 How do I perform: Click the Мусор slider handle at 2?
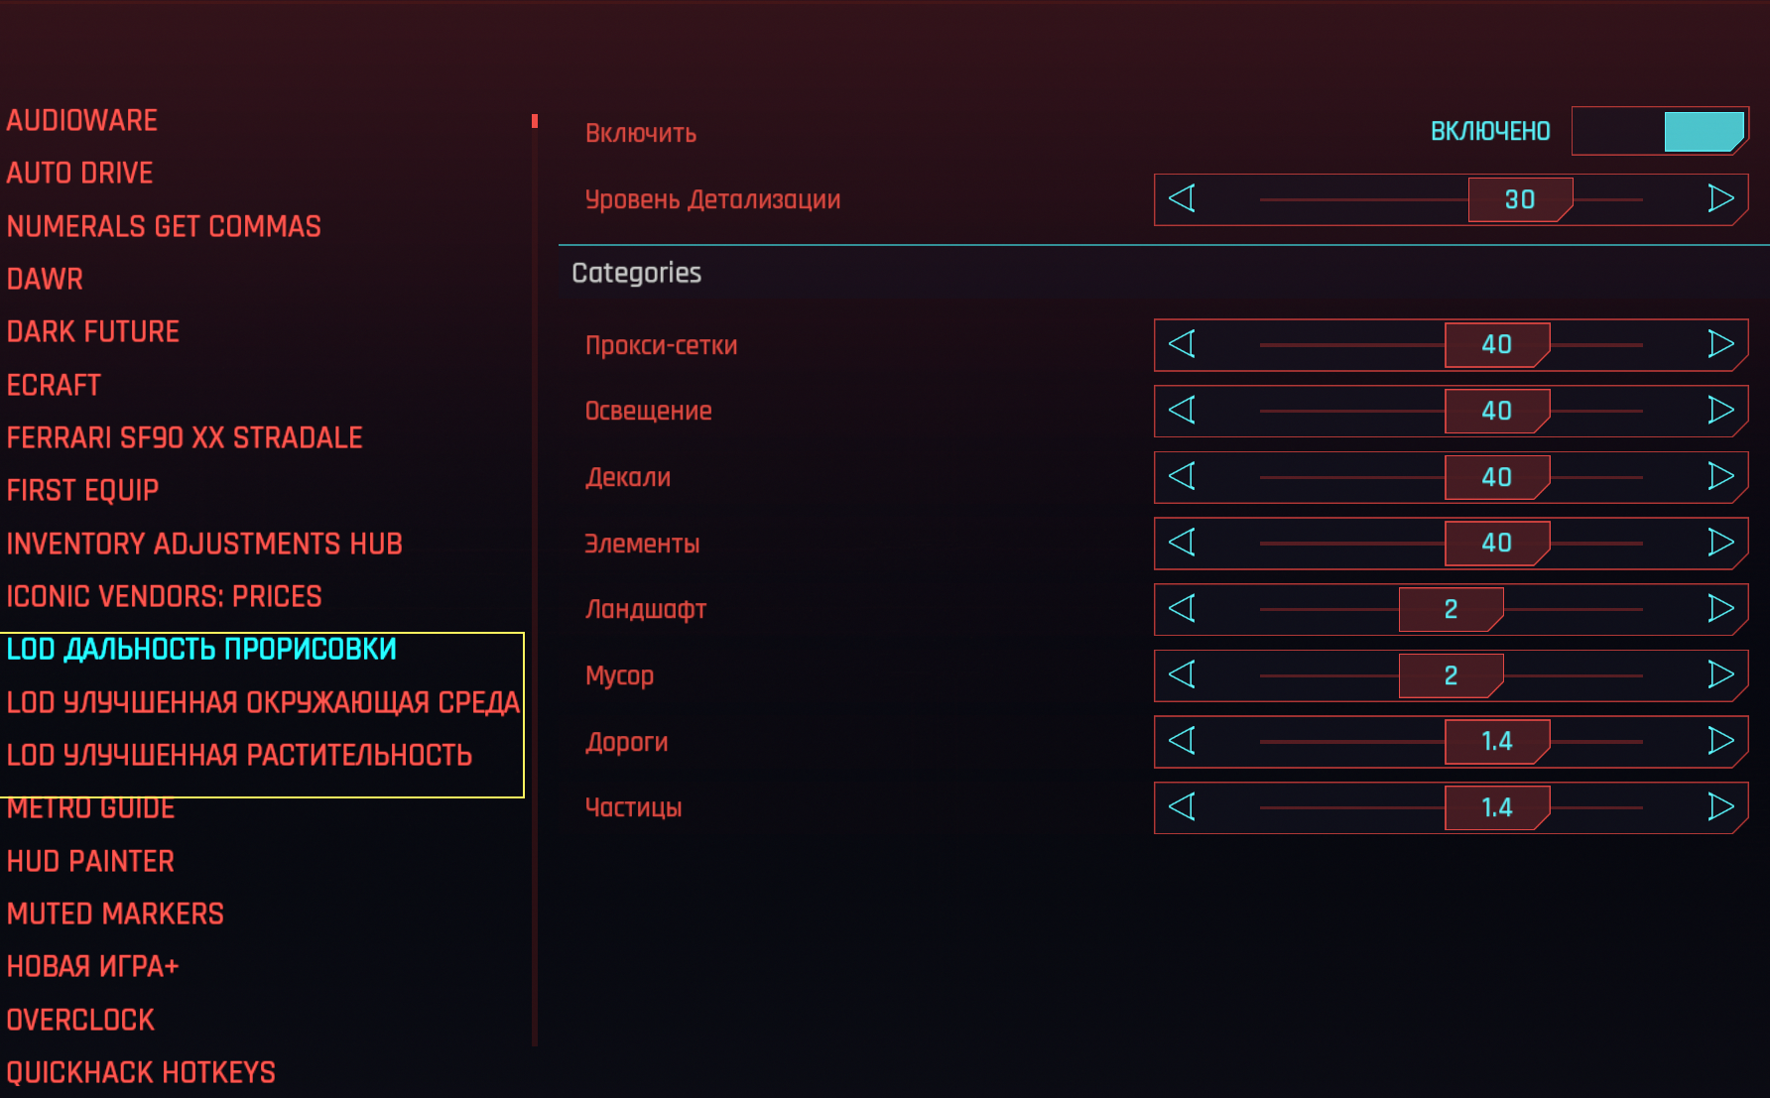coord(1451,675)
